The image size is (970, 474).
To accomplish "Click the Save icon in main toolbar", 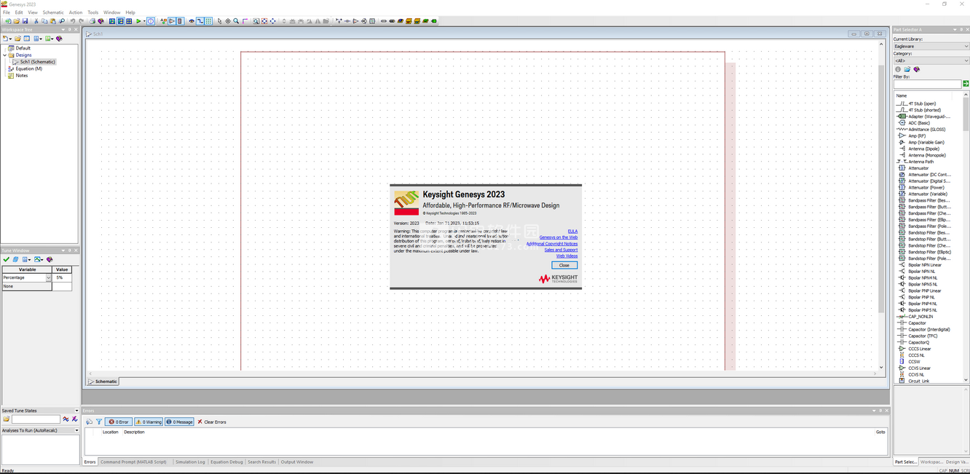I will click(25, 21).
